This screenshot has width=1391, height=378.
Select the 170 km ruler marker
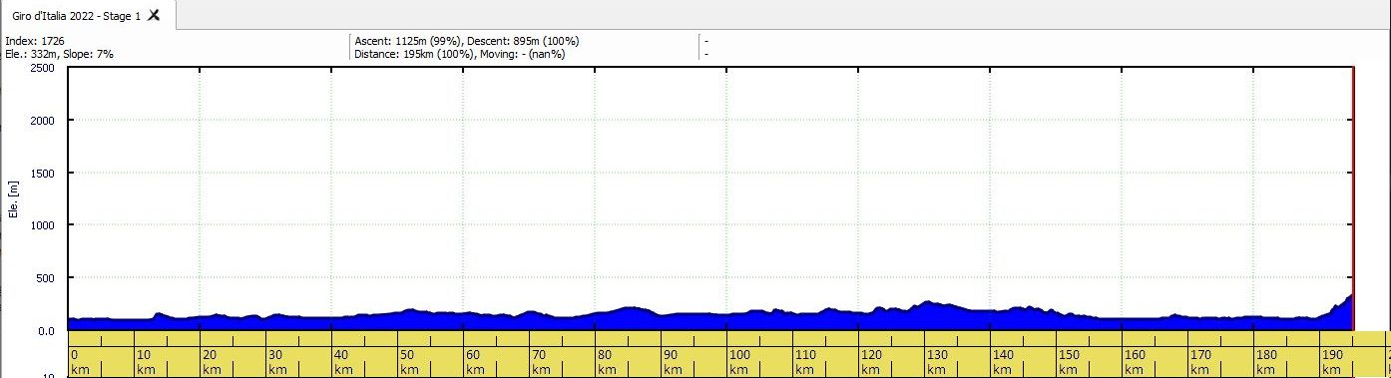pos(1200,362)
